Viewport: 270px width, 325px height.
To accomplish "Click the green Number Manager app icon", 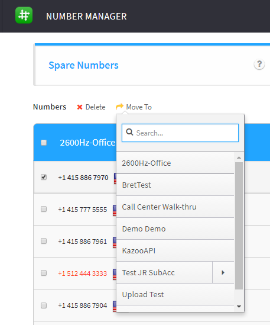I will [x=24, y=15].
